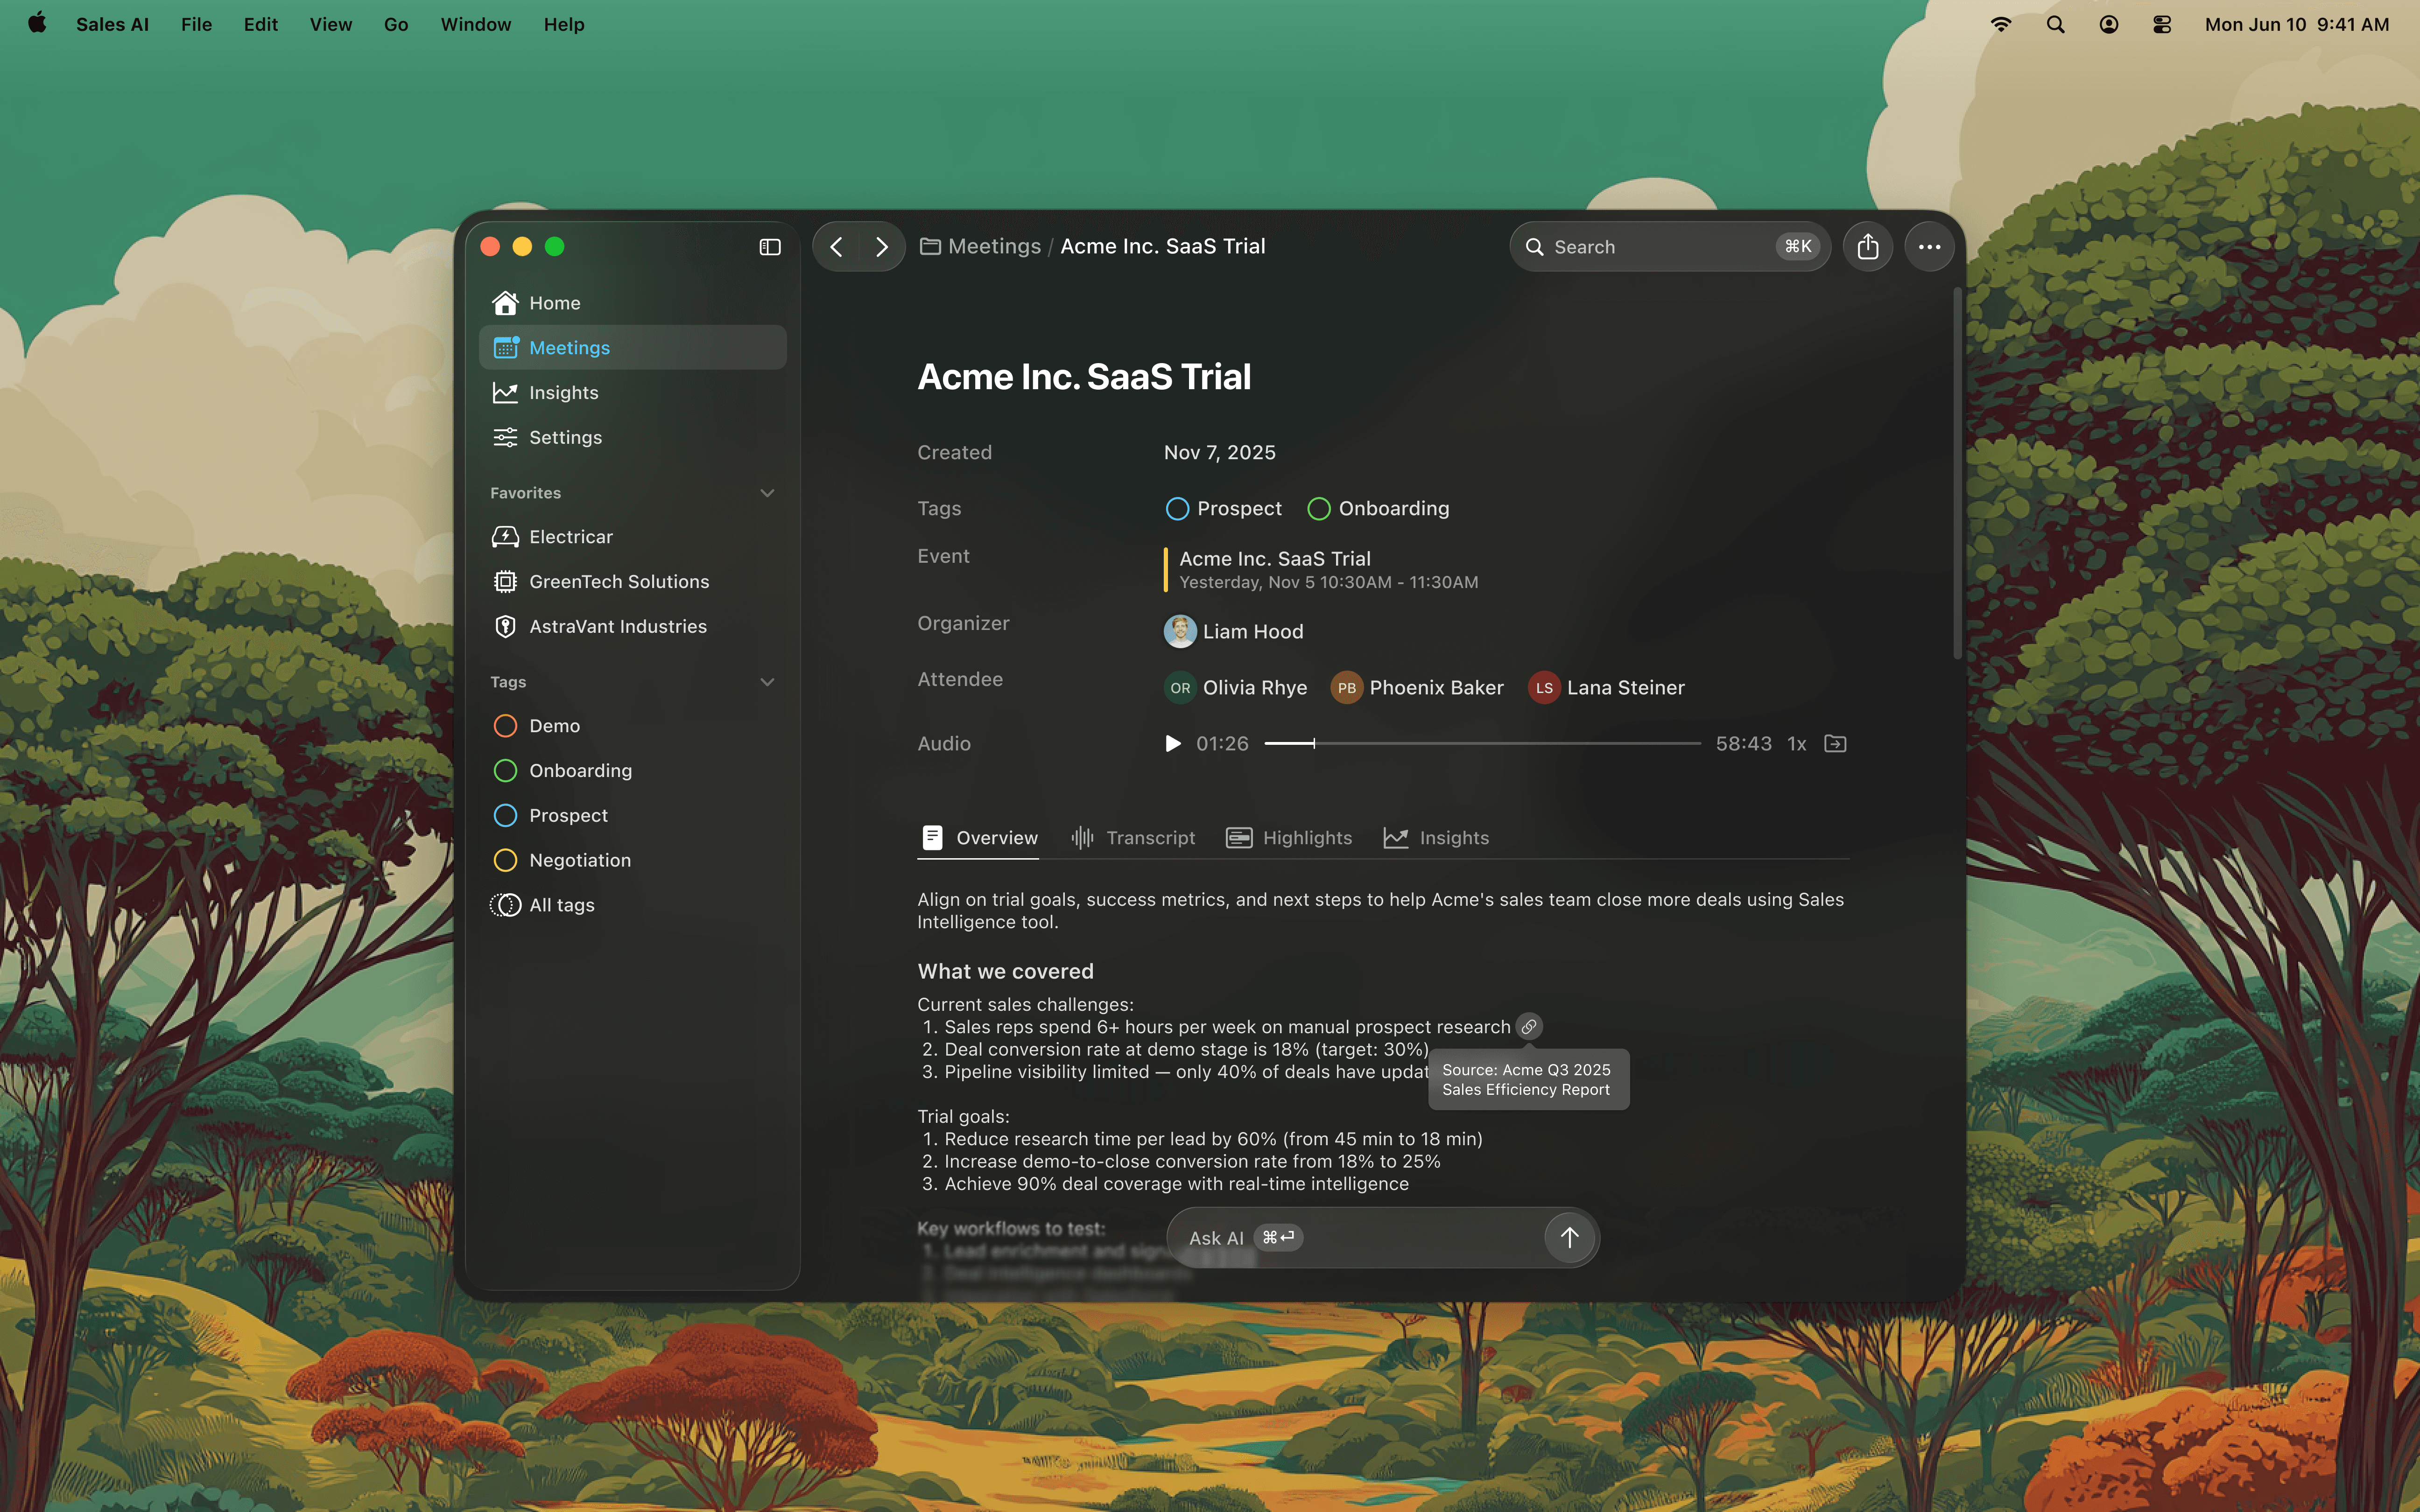2420x1512 pixels.
Task: Click the source link icon beside prospect research
Action: [x=1528, y=1027]
